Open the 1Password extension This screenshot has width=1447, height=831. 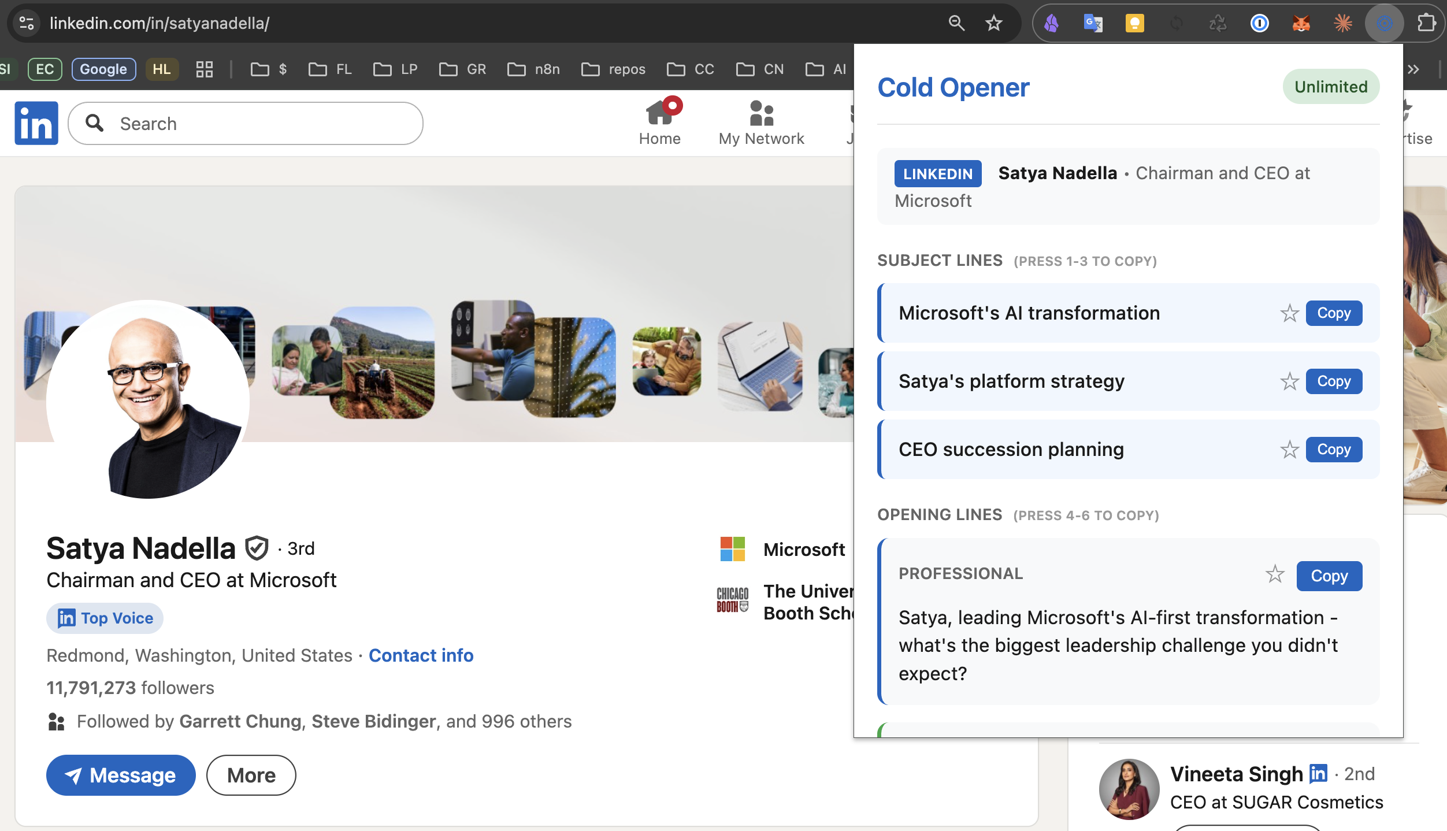tap(1260, 23)
